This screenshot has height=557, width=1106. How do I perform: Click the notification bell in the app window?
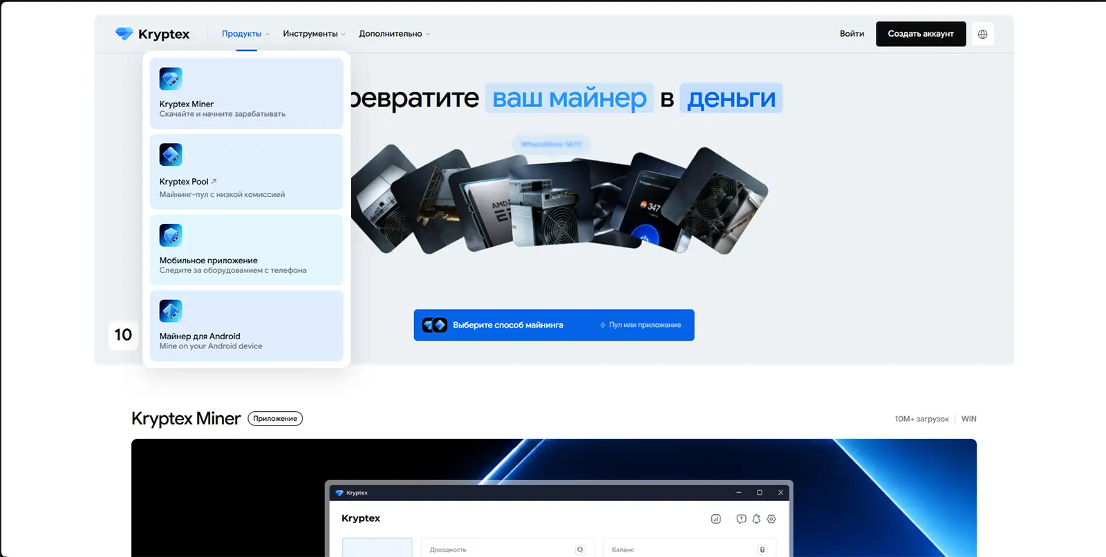756,519
